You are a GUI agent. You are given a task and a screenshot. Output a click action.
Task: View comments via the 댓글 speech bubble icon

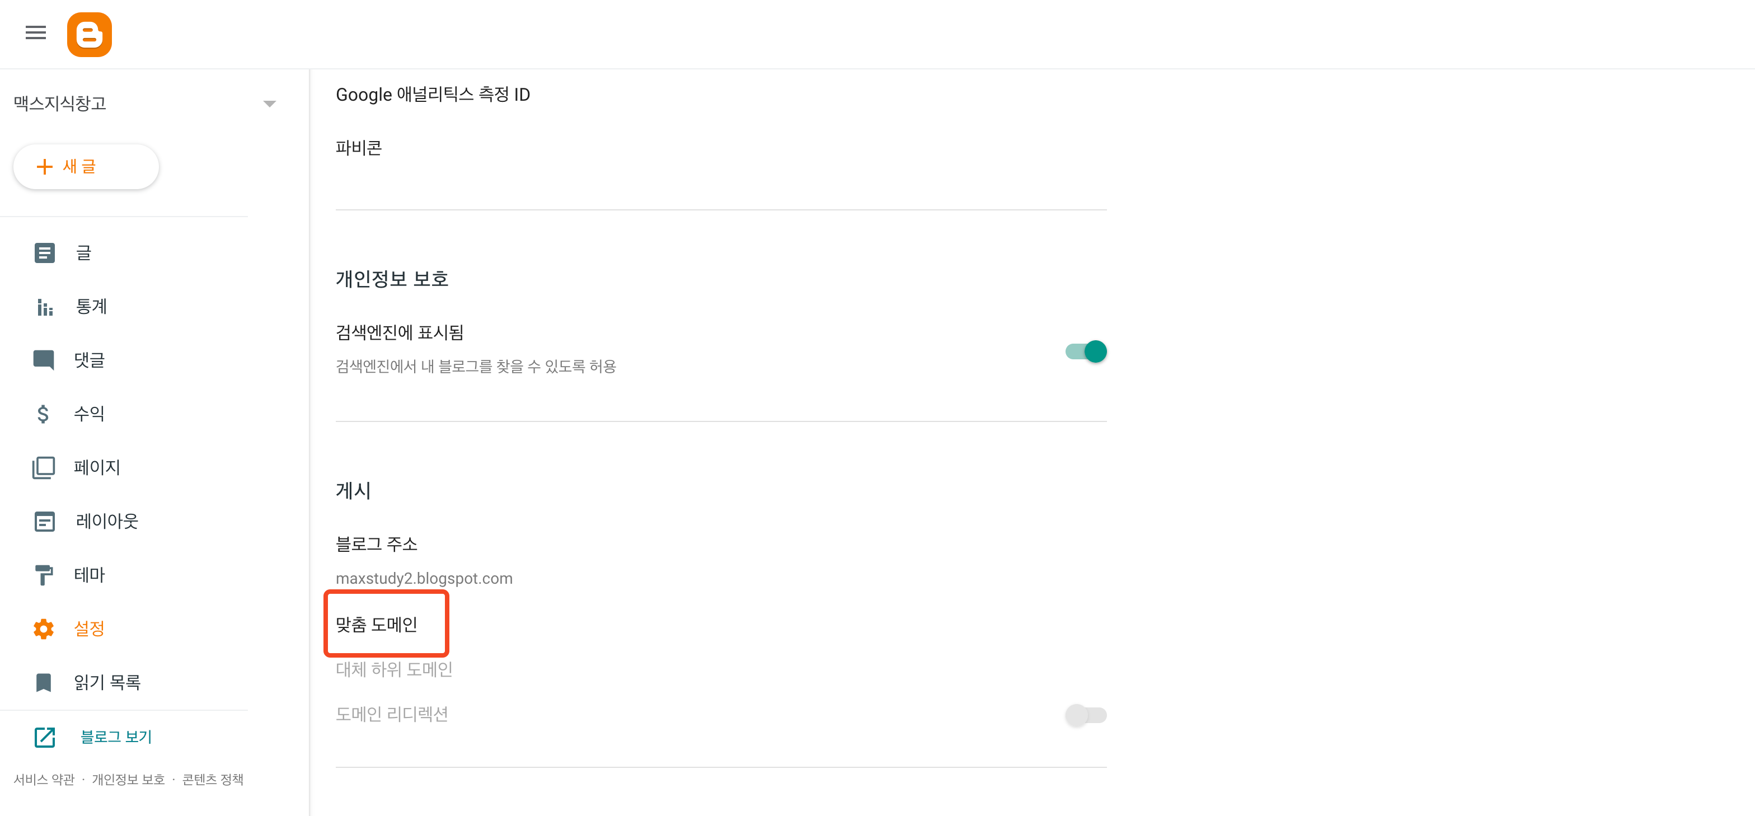(44, 360)
